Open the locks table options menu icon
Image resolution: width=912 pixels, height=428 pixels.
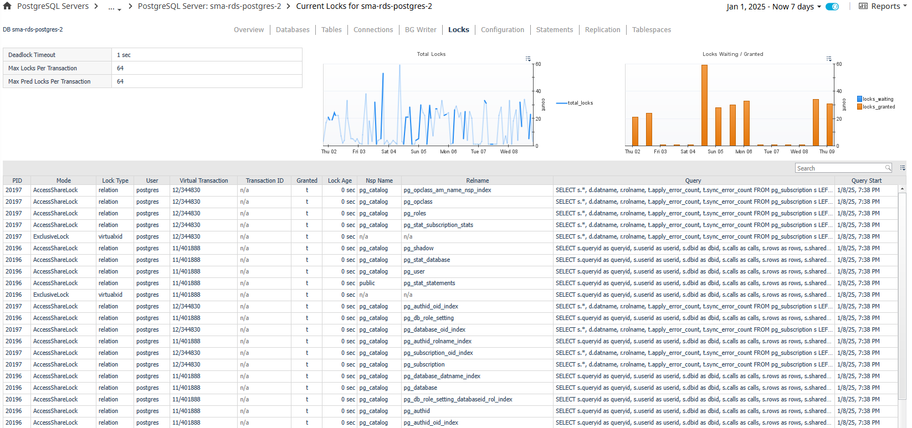click(903, 168)
